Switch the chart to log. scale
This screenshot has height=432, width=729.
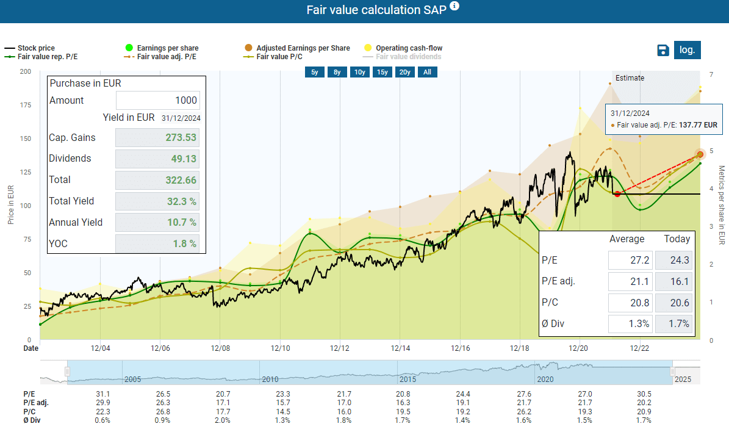[687, 50]
